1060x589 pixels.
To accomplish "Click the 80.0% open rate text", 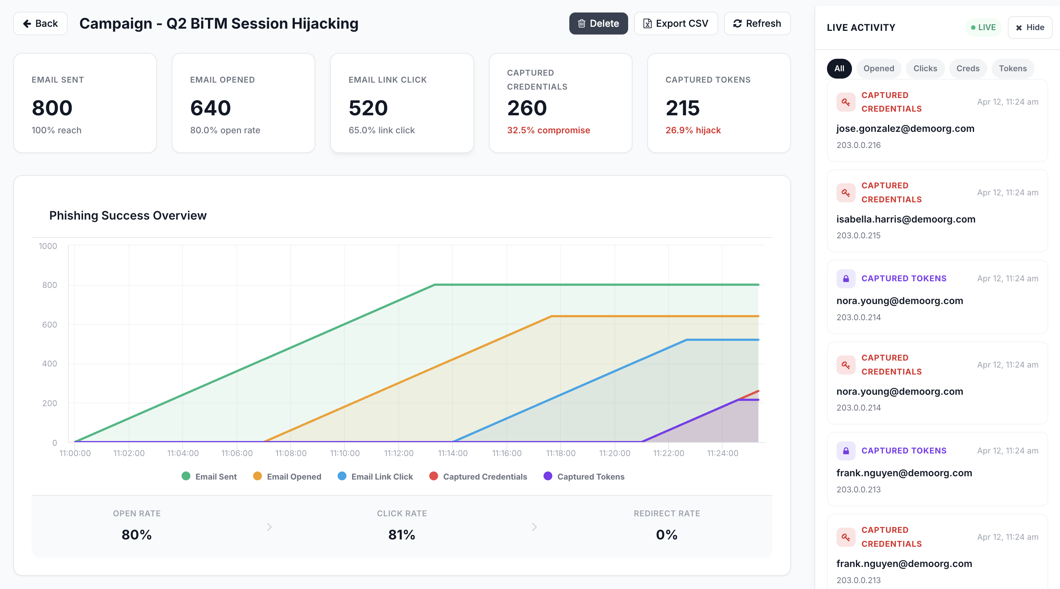I will pos(225,130).
